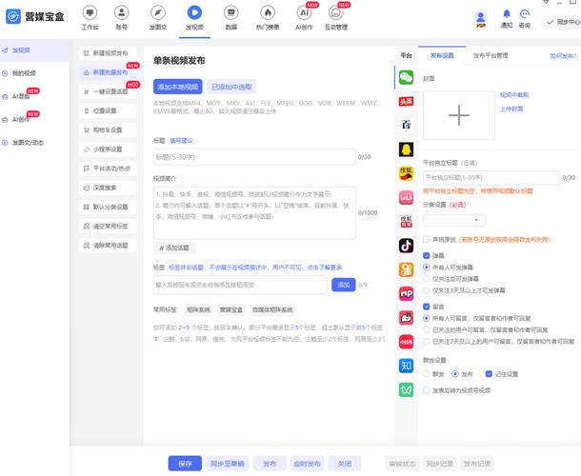Select the yellow 搜狐 platform icon
This screenshot has height=476, width=581.
(x=406, y=173)
